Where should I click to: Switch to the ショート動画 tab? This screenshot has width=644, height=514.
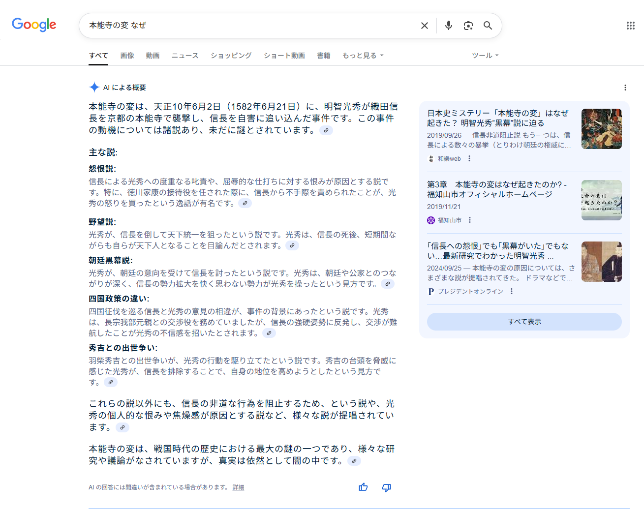284,56
